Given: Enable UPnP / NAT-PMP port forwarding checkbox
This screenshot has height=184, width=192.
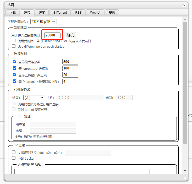Looking at the screenshot, I should pyautogui.click(x=14, y=41).
